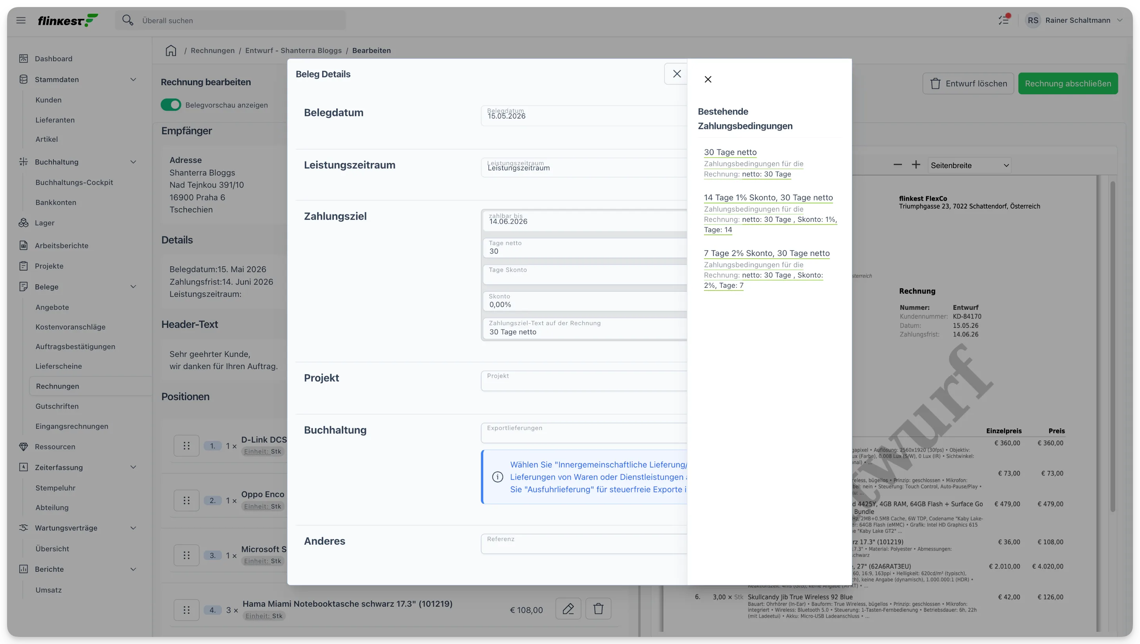The width and height of the screenshot is (1140, 644).
Task: Open the Seitenbreite zoom dropdown
Action: click(969, 165)
